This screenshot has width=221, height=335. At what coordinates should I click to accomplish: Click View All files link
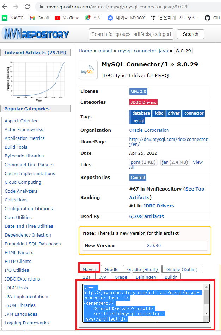(x=197, y=162)
